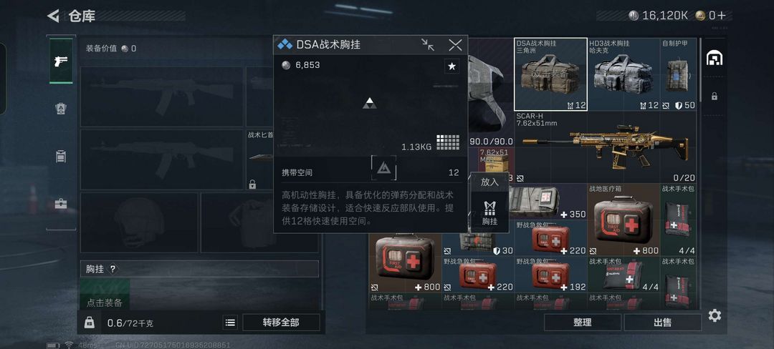Screen dimensions: 774x349
Task: Click 转移全部 to transfer all items
Action: (281, 323)
